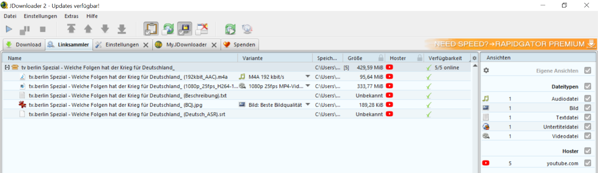The image size is (598, 173).
Task: Click the reconnect globe icon
Action: (x=247, y=29)
